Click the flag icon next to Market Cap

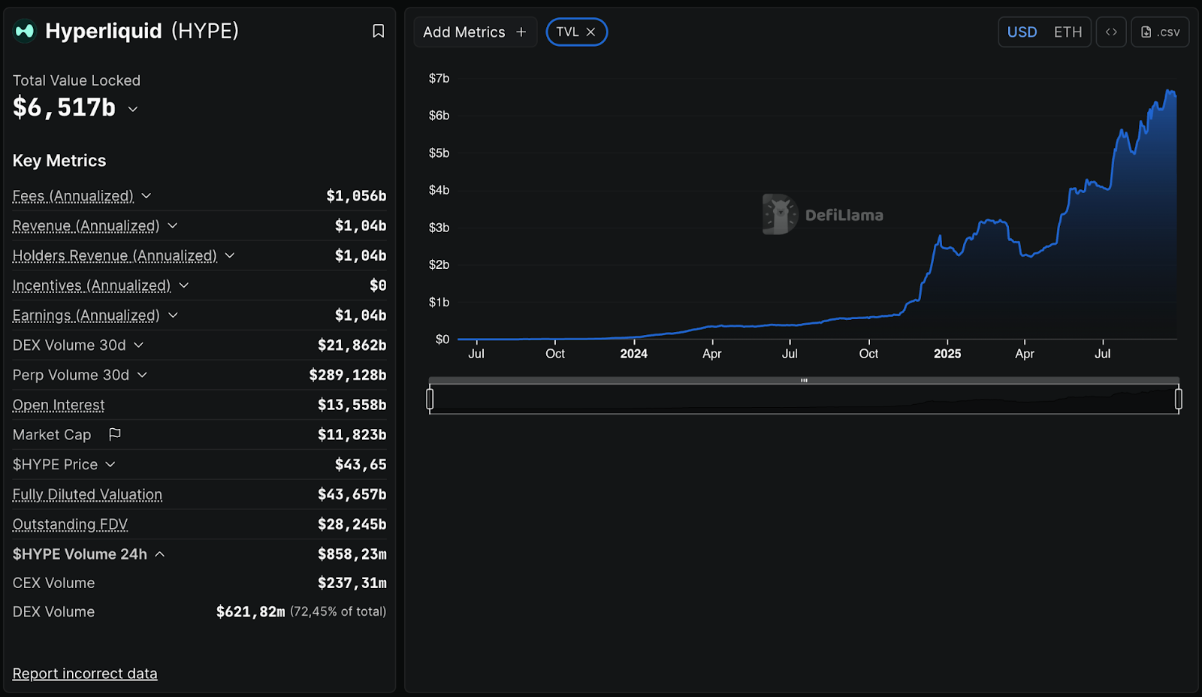click(115, 434)
